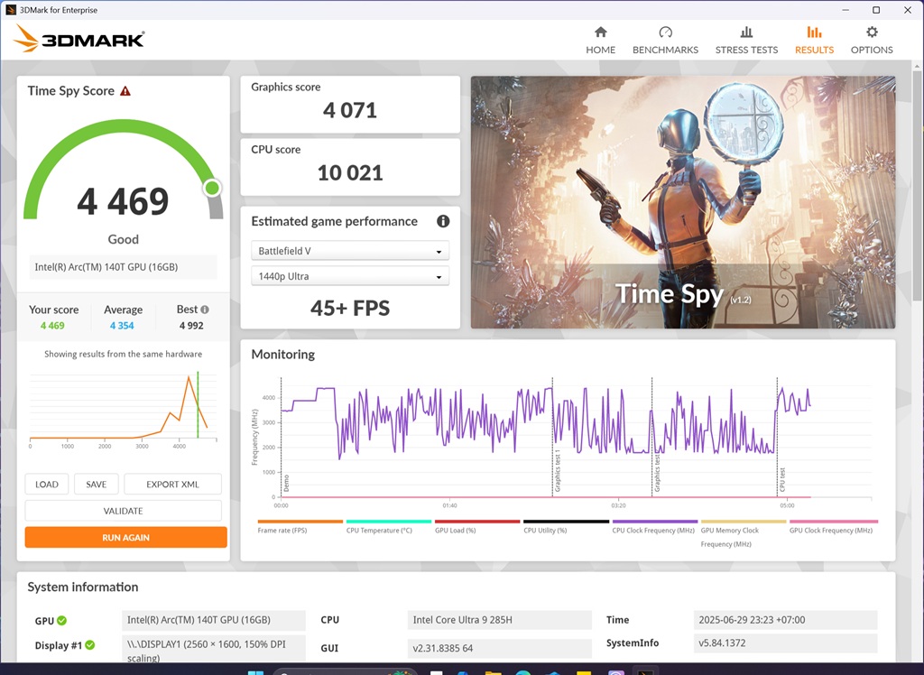Click the CPU score value 10 021
This screenshot has height=675, width=924.
tap(350, 172)
